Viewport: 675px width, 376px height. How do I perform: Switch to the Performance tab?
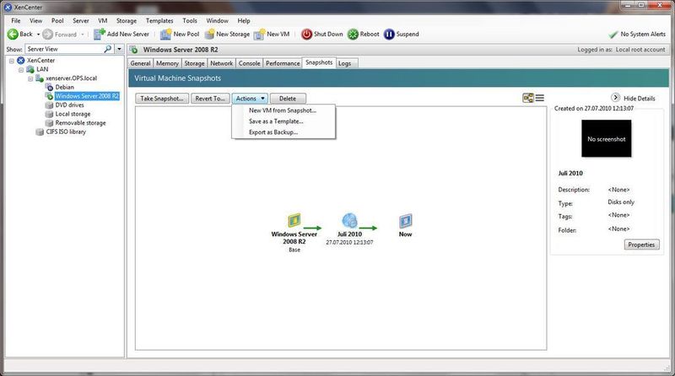pyautogui.click(x=283, y=63)
